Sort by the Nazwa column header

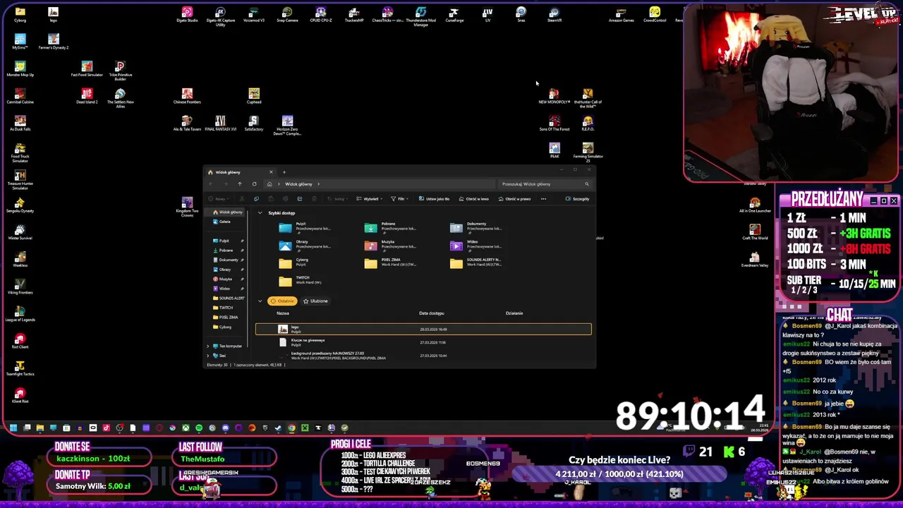coord(283,313)
